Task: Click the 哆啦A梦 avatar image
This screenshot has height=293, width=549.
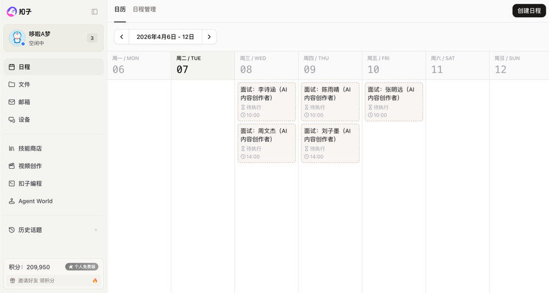Action: (x=17, y=38)
